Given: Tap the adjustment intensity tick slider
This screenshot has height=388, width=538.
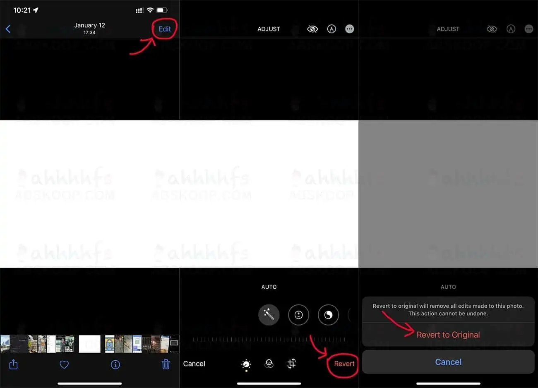Looking at the screenshot, I should coord(269,340).
